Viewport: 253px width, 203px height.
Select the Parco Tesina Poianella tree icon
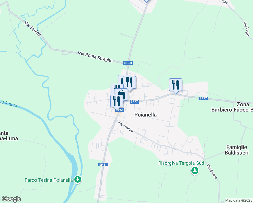78,179
